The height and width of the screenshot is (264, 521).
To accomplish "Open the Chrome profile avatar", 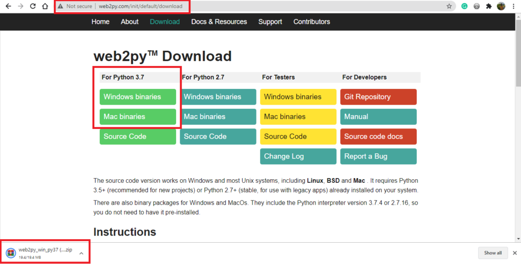I will (501, 7).
